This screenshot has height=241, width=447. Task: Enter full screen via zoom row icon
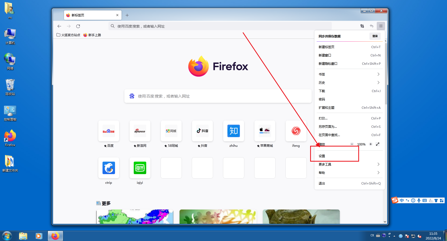pyautogui.click(x=378, y=144)
